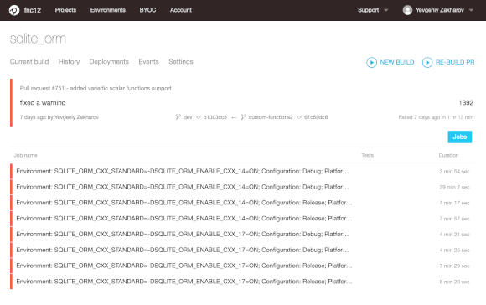Image resolution: width=486 pixels, height=305 pixels.
Task: Expand user menu arrow beside Yevgeniy Zakharov
Action: tap(471, 10)
